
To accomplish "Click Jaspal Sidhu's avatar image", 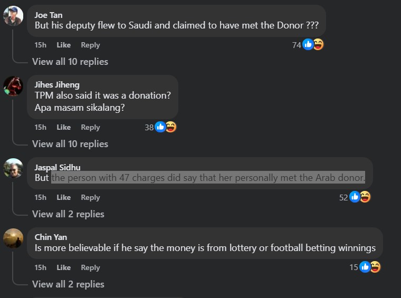I will pyautogui.click(x=13, y=168).
